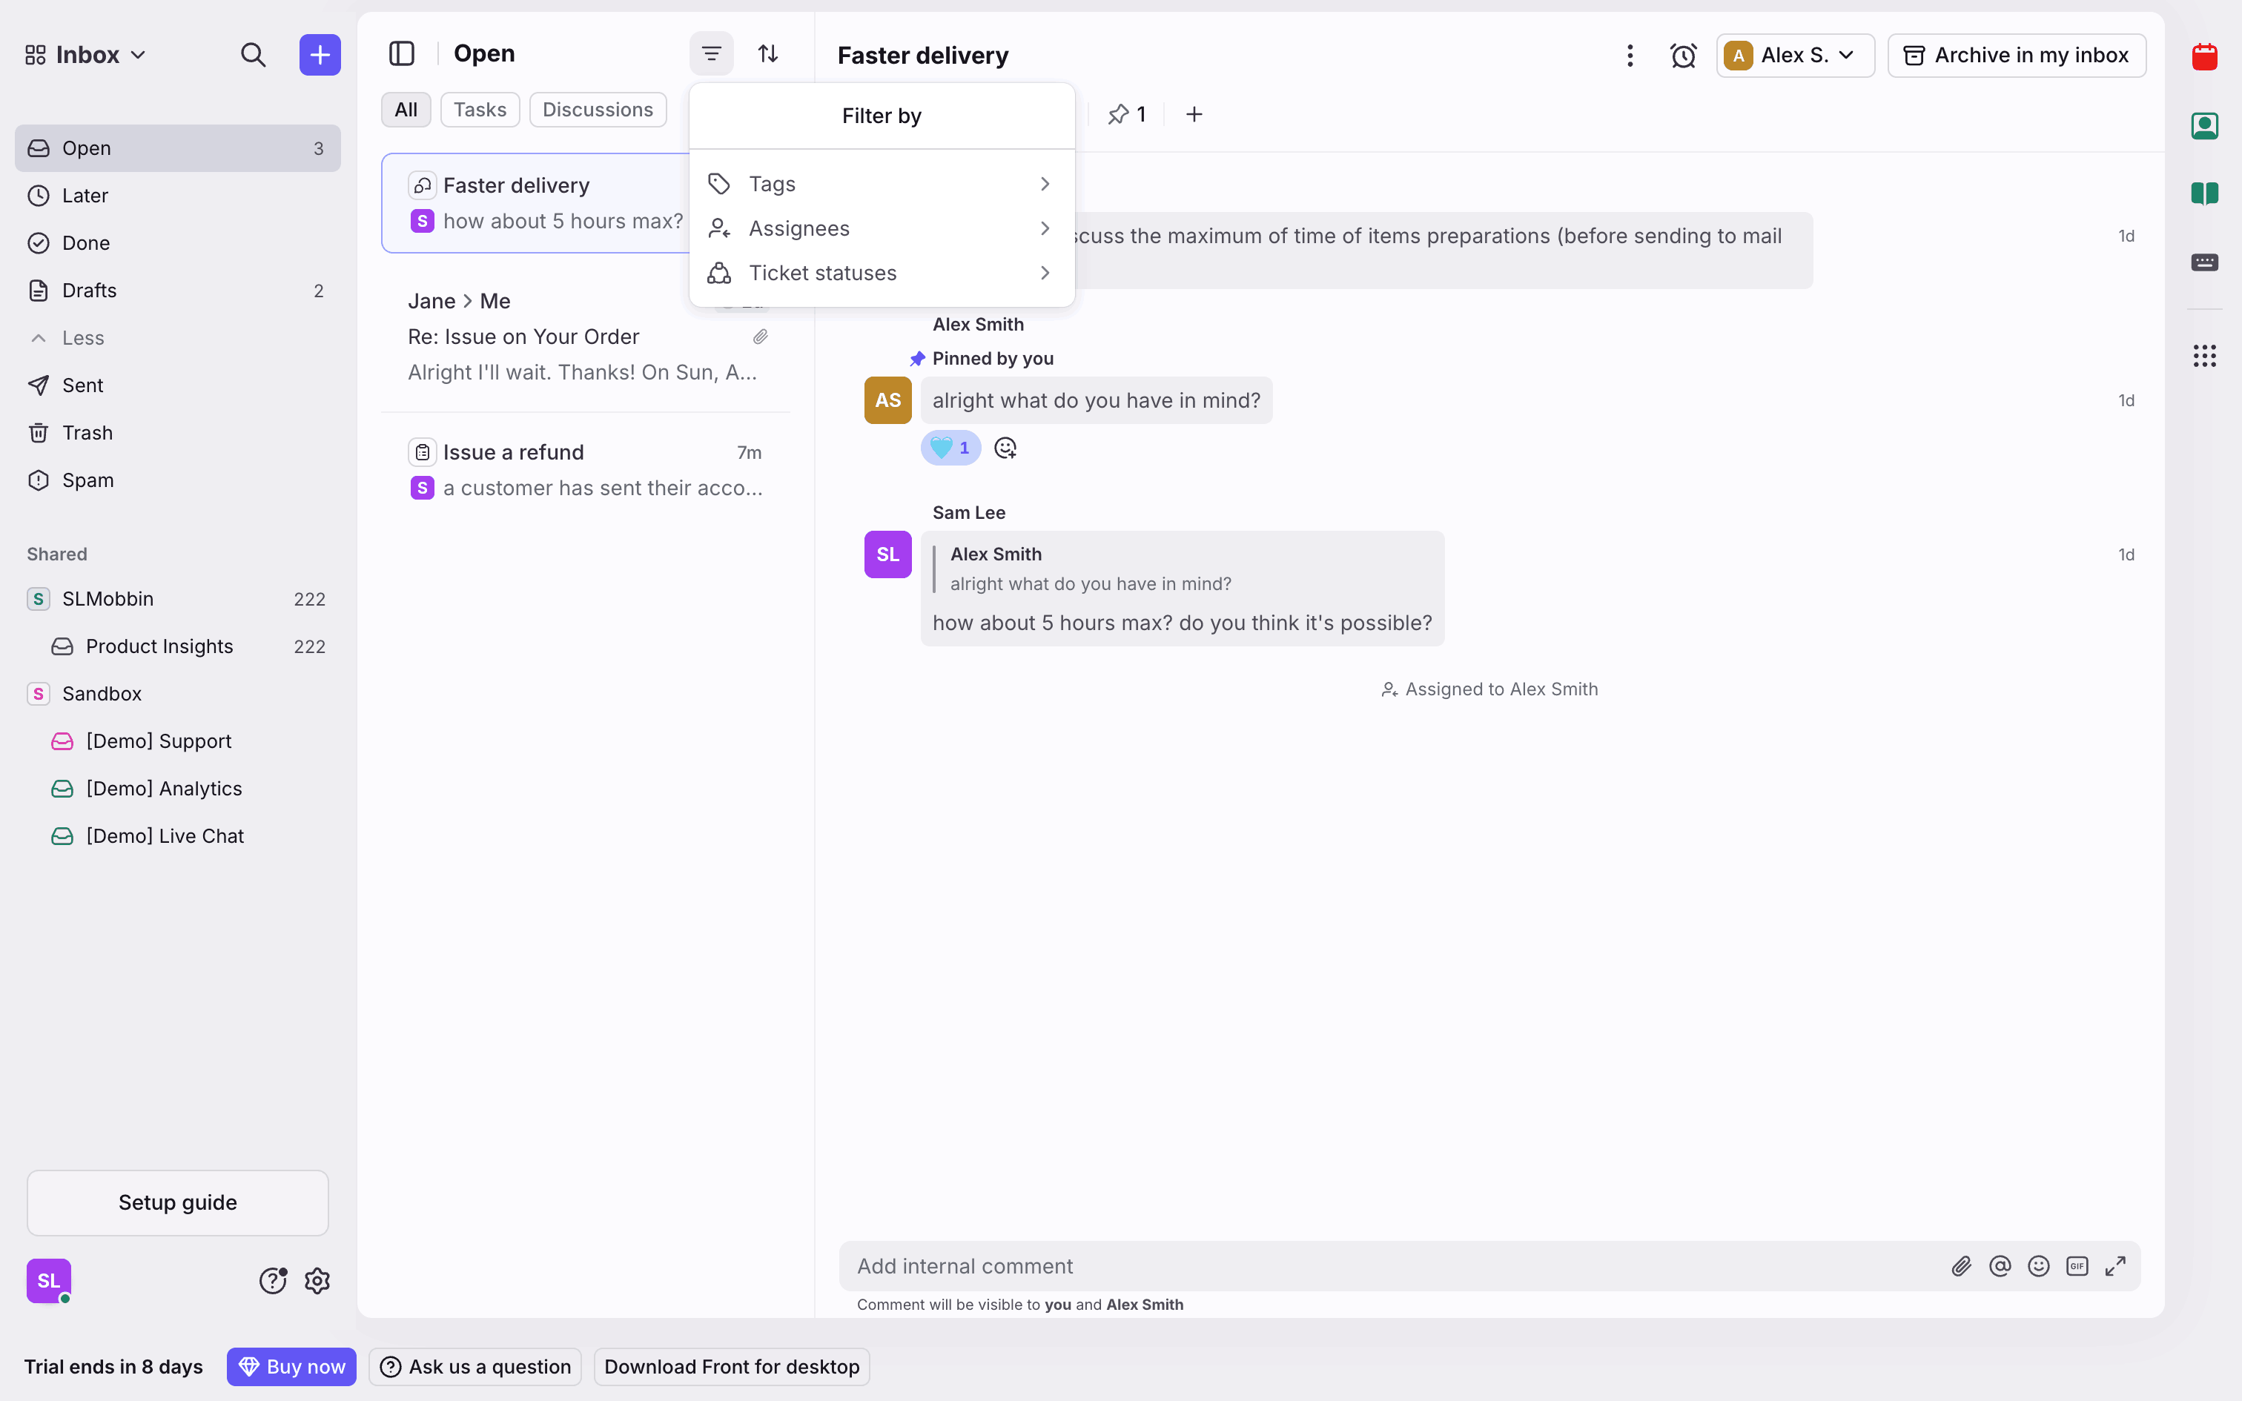The width and height of the screenshot is (2242, 1401).
Task: Insert a GIF in comment box
Action: [2076, 1266]
